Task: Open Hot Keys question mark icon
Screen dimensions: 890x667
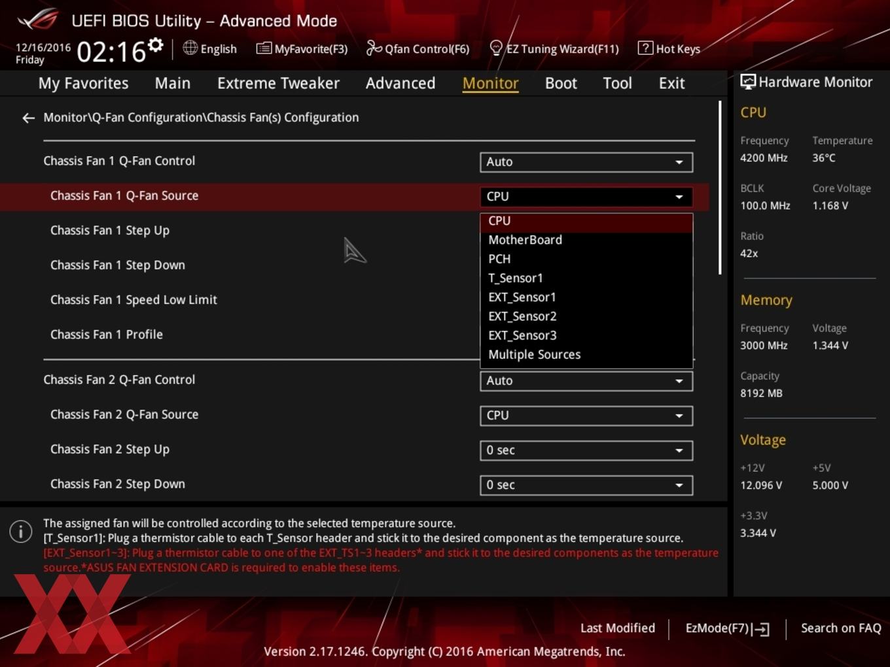Action: click(645, 48)
